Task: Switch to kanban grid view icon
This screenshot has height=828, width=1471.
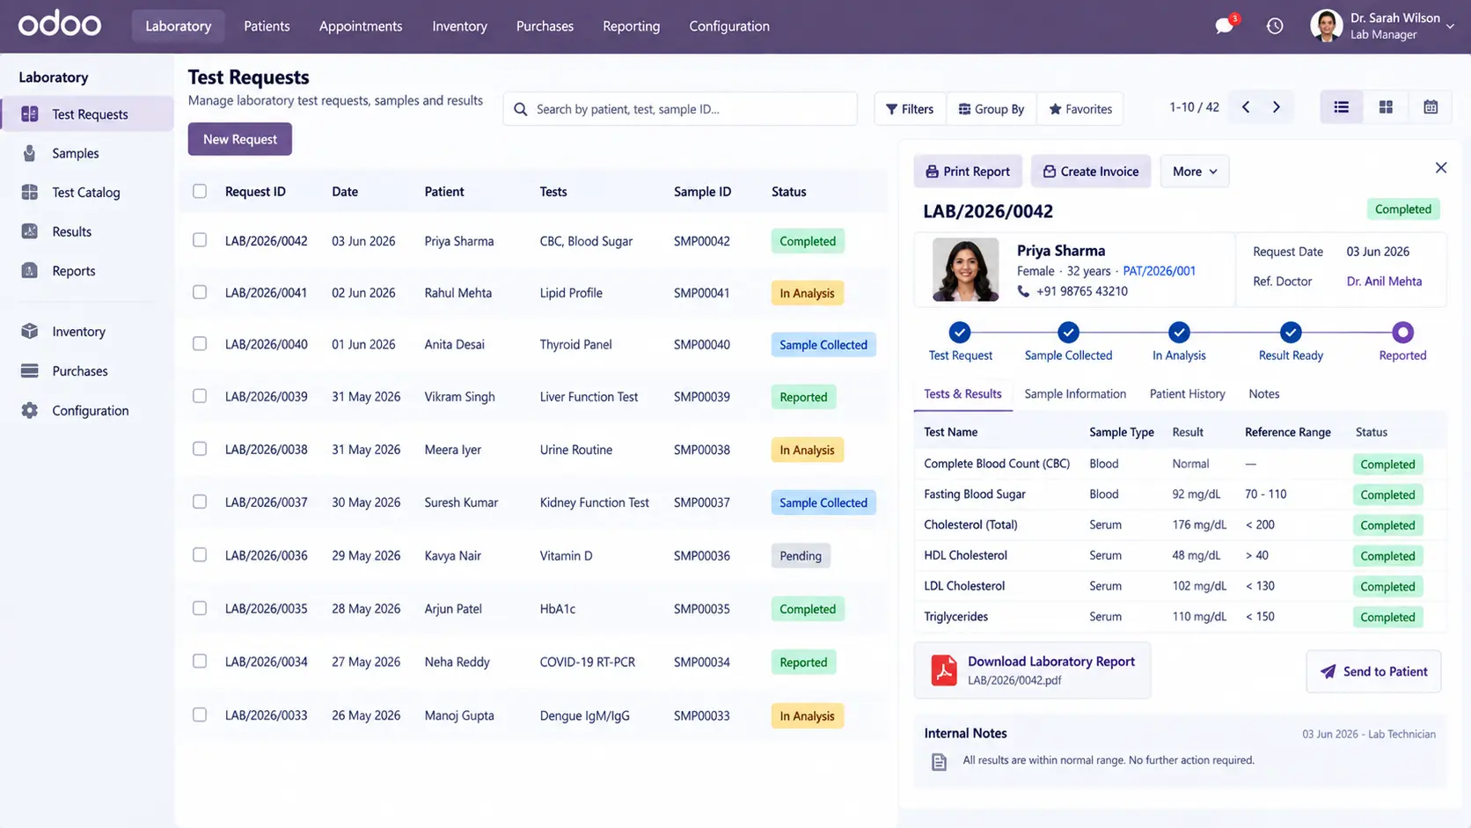Action: click(x=1386, y=107)
